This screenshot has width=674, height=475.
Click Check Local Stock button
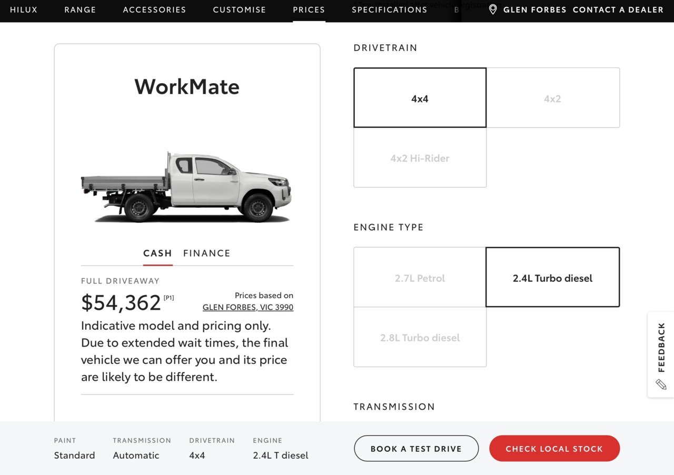pyautogui.click(x=554, y=449)
